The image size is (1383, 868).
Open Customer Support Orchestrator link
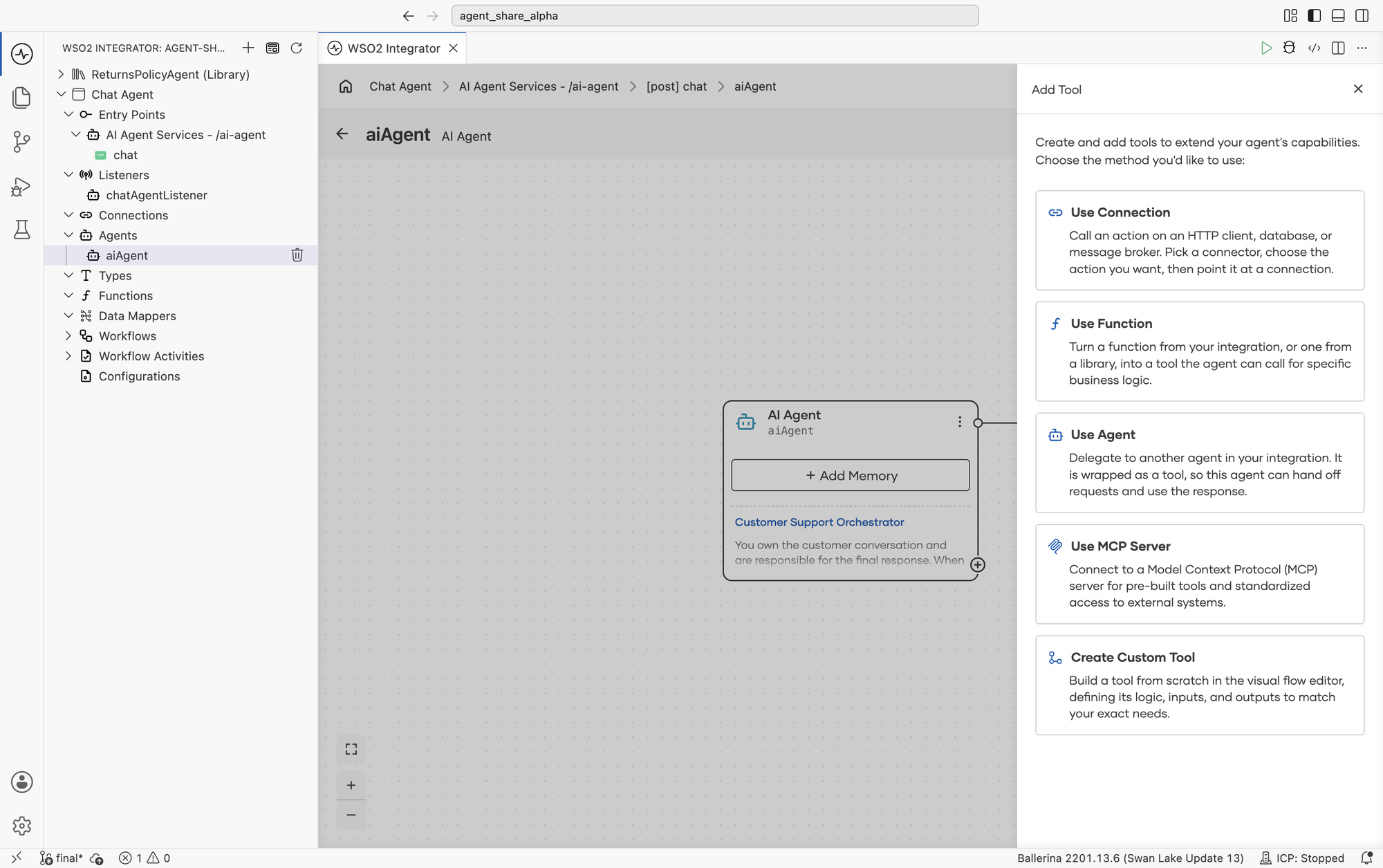[x=819, y=522]
